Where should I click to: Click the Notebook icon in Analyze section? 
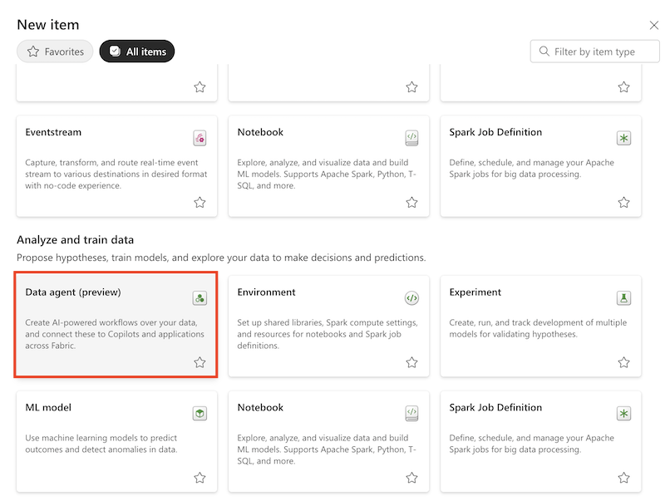pyautogui.click(x=411, y=413)
